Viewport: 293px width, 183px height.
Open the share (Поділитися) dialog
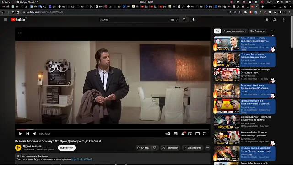point(170,148)
